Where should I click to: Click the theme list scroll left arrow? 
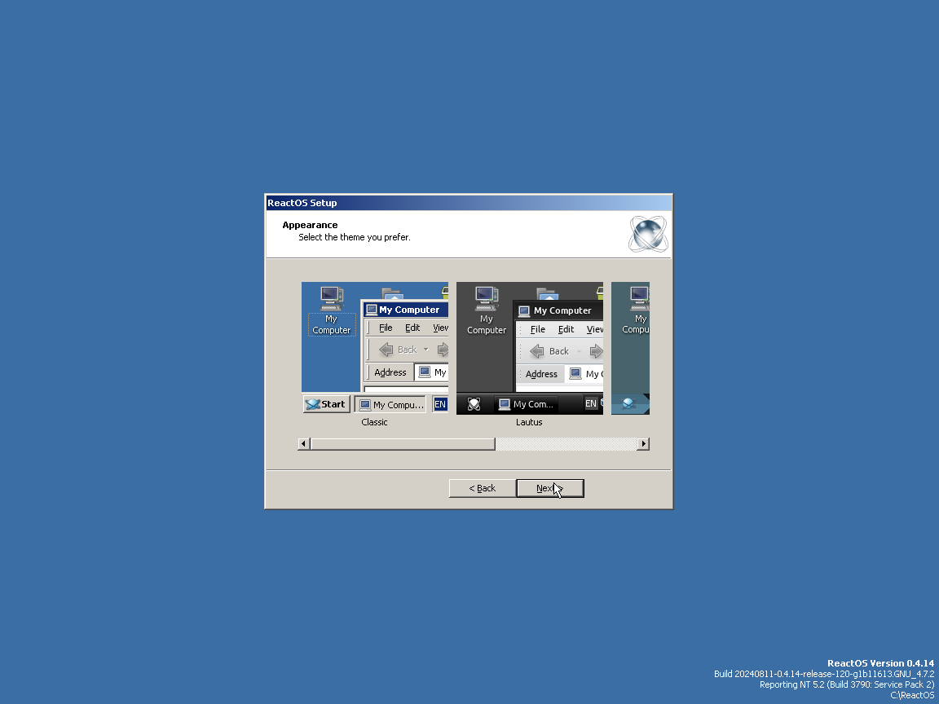click(303, 443)
